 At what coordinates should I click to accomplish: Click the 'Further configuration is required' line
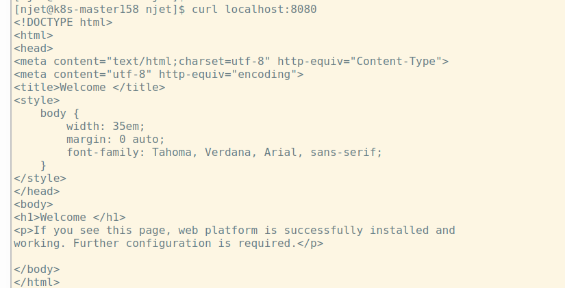168,243
